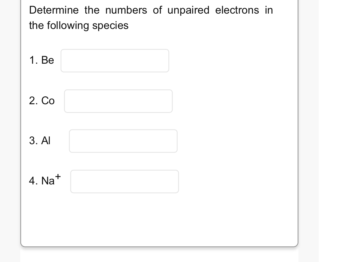The width and height of the screenshot is (342, 262).
Task: Focus the third empty text box
Action: (x=123, y=141)
